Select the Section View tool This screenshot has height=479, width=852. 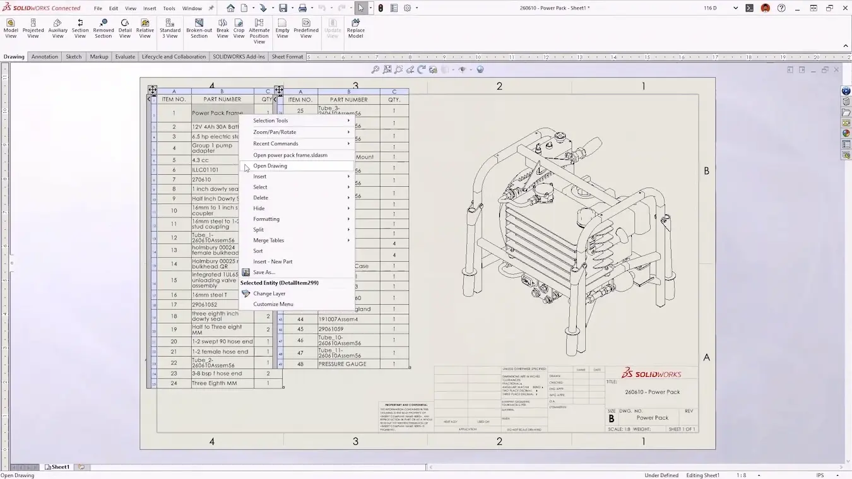tap(80, 28)
